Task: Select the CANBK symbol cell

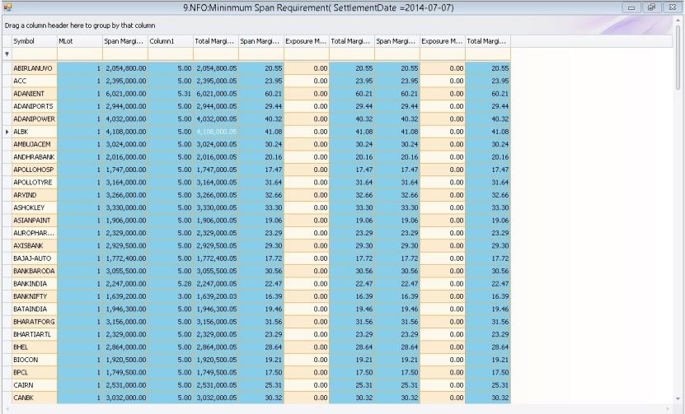Action: [34, 398]
